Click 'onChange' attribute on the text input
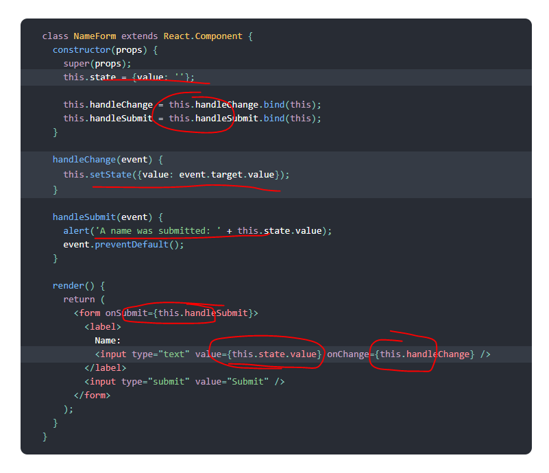The image size is (549, 473). [347, 354]
